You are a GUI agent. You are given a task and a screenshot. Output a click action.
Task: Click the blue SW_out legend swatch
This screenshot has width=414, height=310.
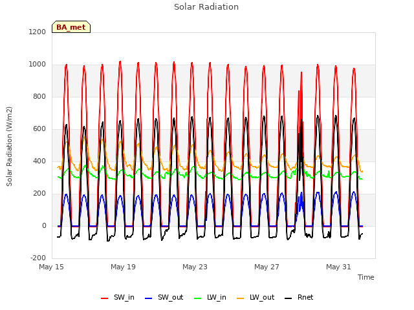149,298
